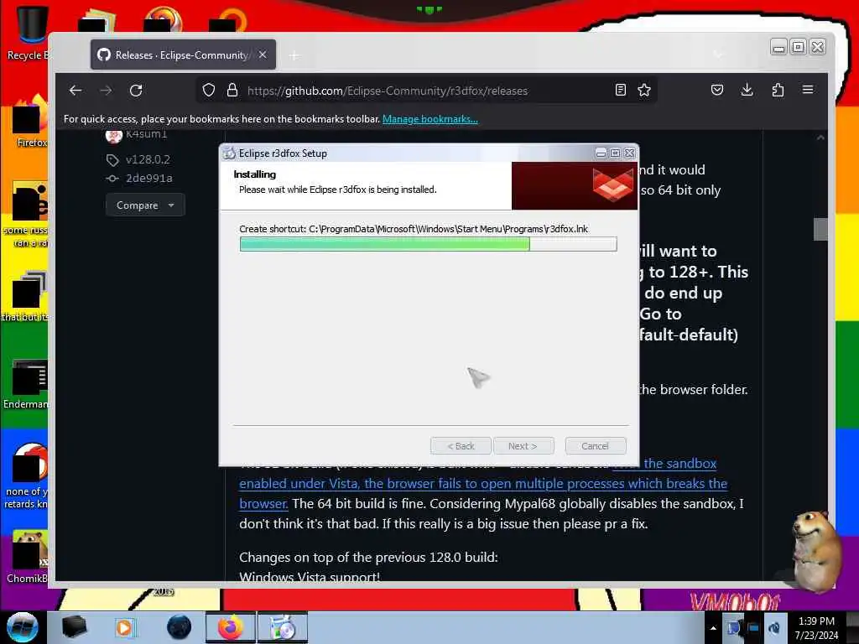Click Firefox in the taskbar
Image resolution: width=859 pixels, height=644 pixels.
pos(230,627)
